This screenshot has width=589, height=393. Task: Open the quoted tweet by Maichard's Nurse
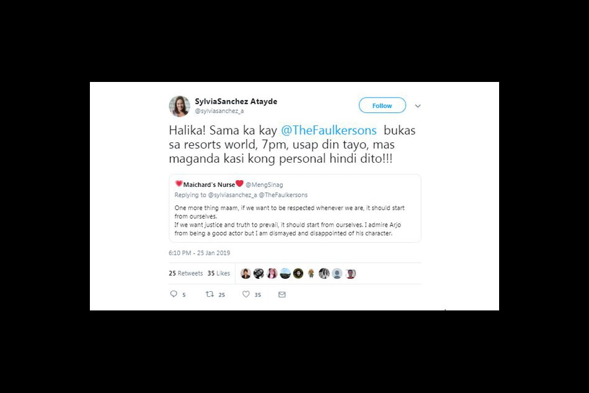pos(295,209)
